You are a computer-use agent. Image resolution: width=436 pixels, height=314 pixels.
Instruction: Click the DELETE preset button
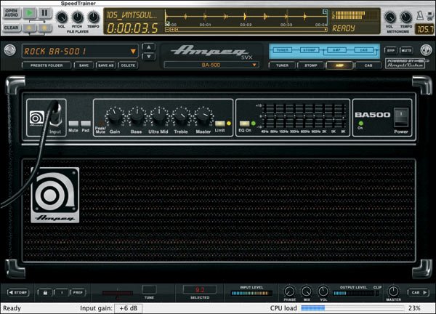click(128, 65)
